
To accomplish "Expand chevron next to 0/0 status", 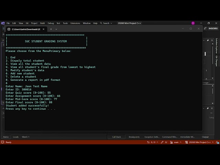I will (x=157, y=142).
